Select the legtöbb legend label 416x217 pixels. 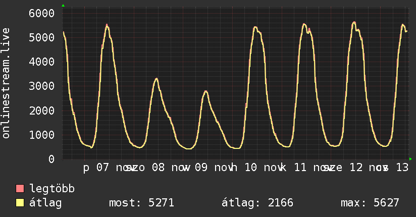coord(53,189)
